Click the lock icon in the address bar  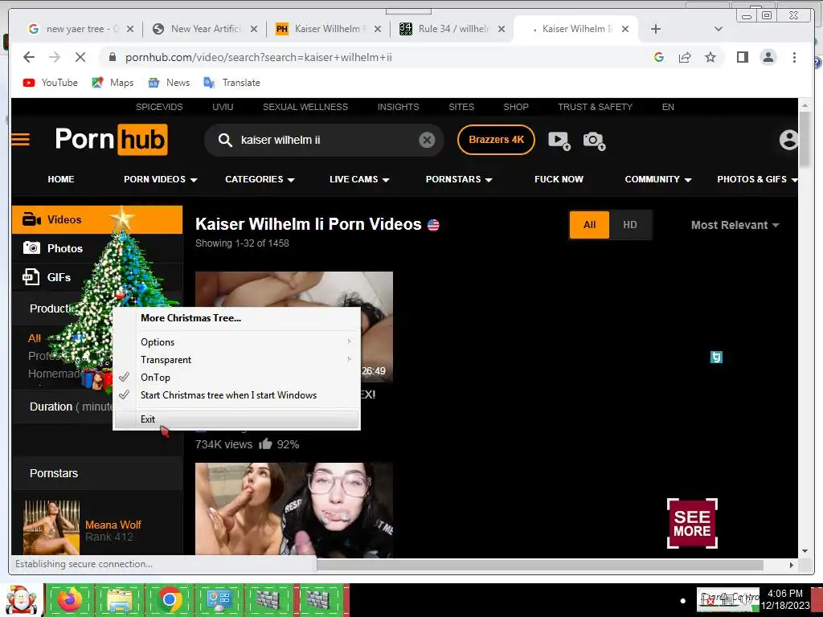[113, 57]
